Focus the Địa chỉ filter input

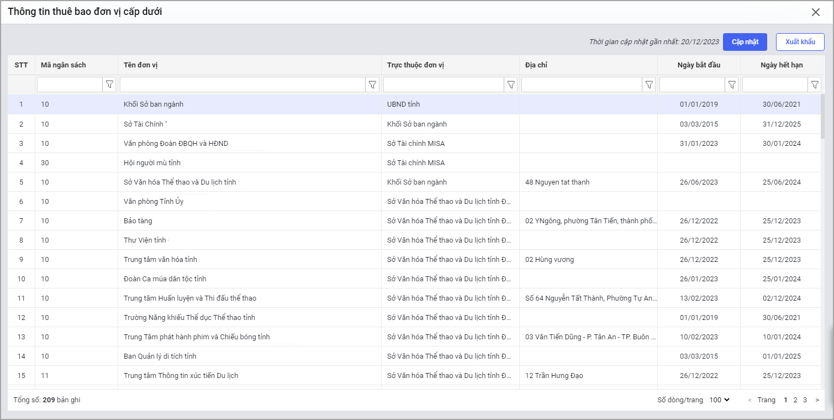[581, 85]
